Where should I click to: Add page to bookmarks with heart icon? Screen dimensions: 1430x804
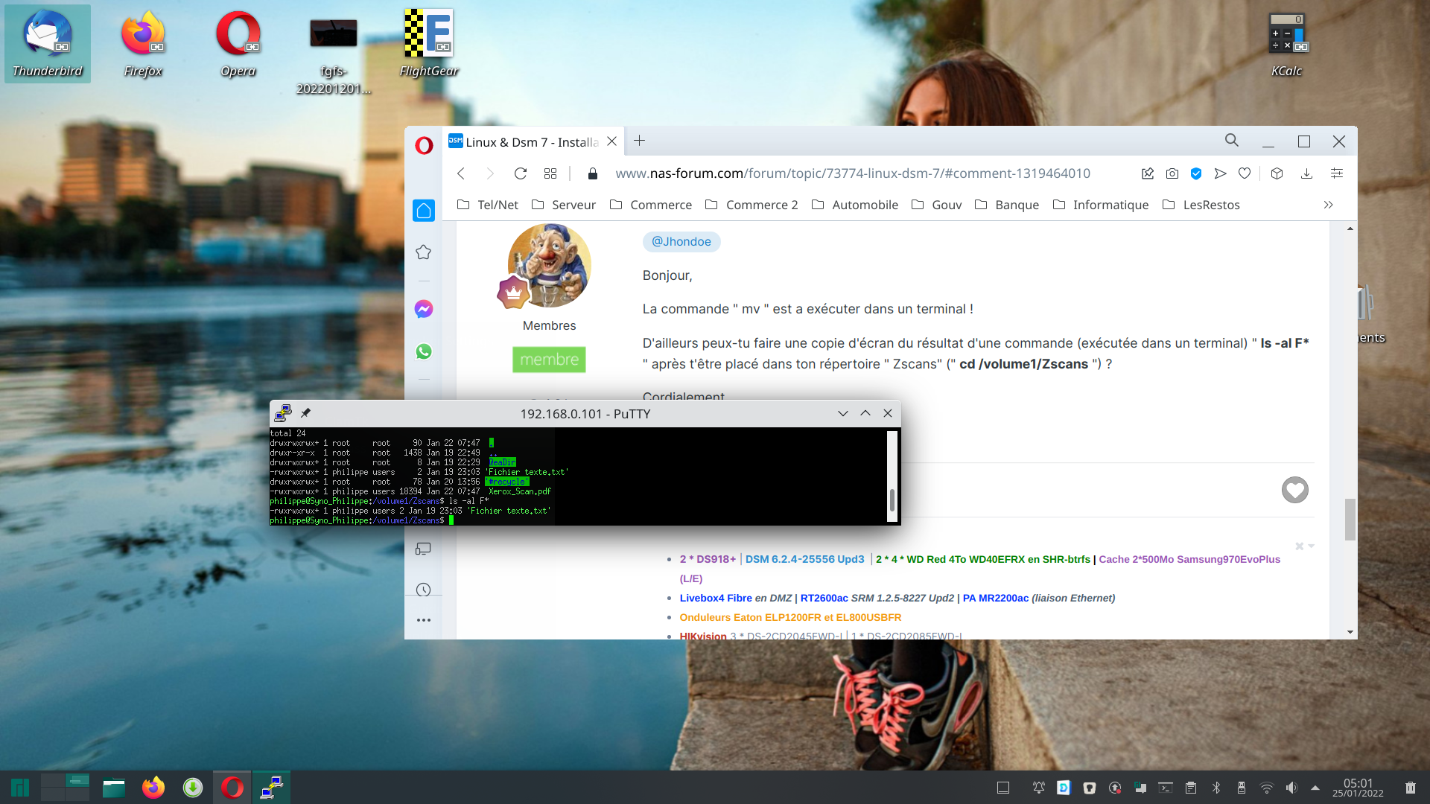(1245, 173)
